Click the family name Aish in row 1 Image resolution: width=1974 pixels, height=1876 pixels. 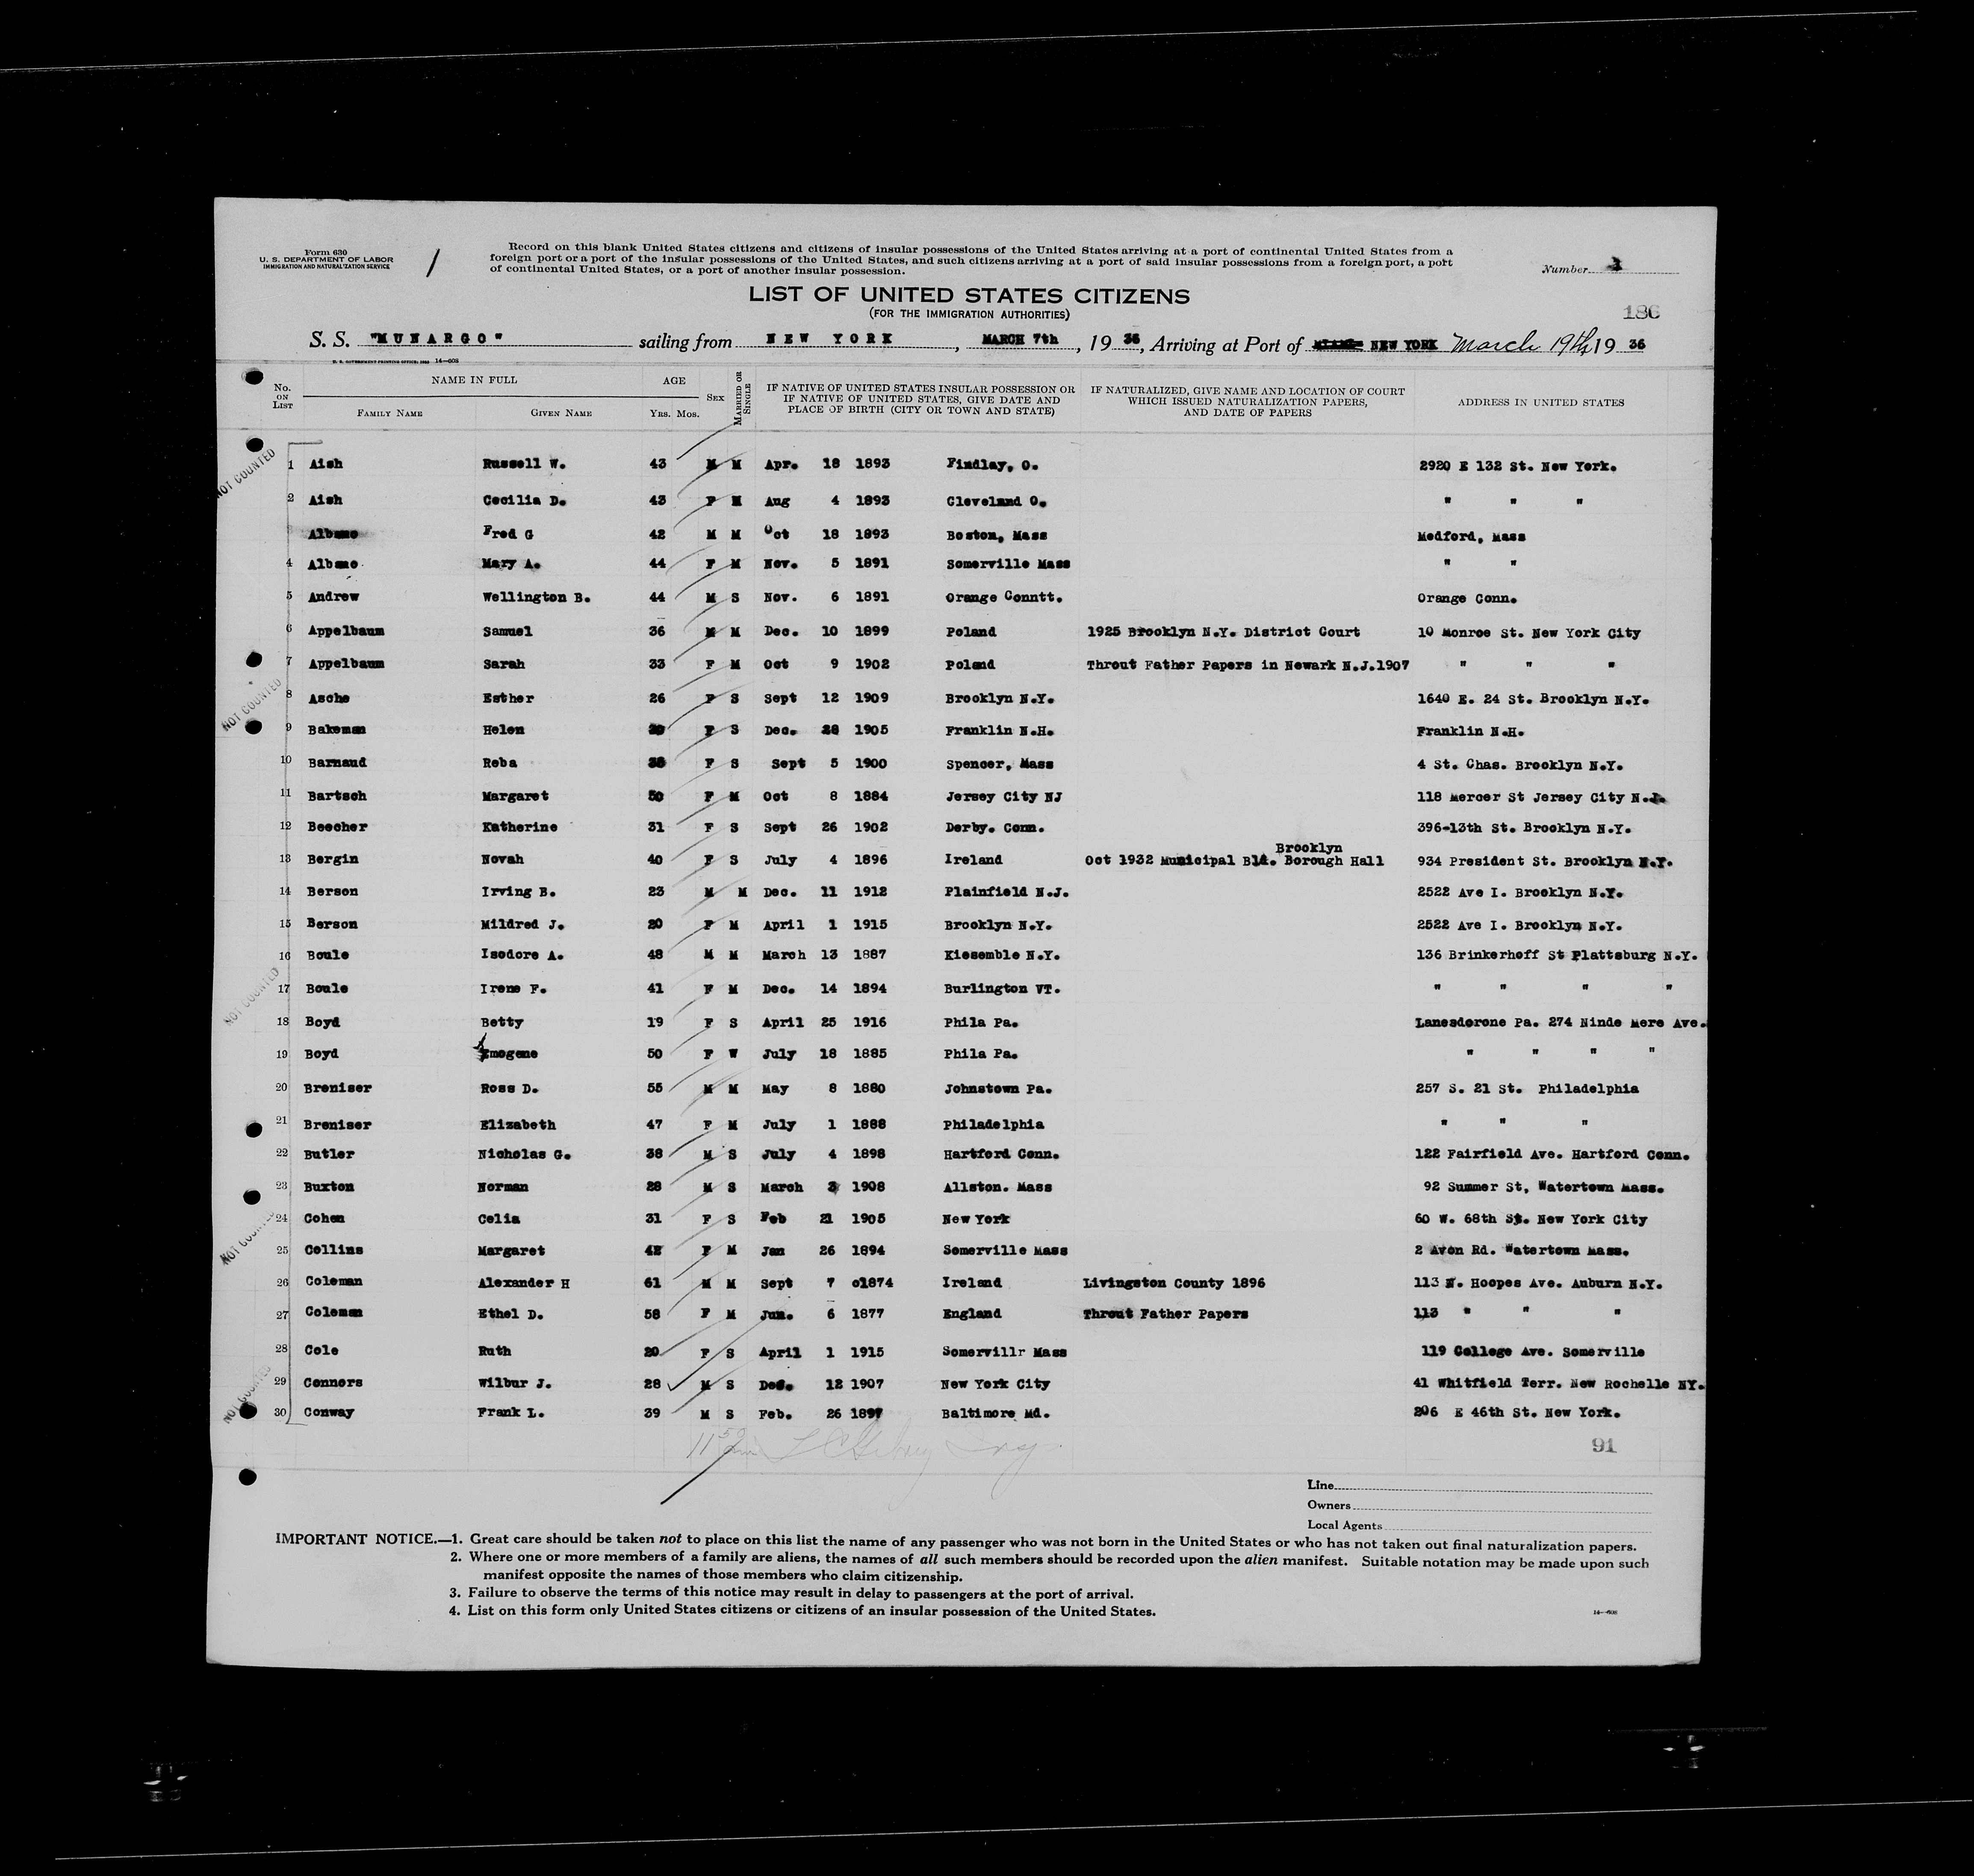(x=325, y=464)
